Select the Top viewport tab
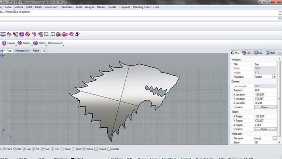 [9, 51]
